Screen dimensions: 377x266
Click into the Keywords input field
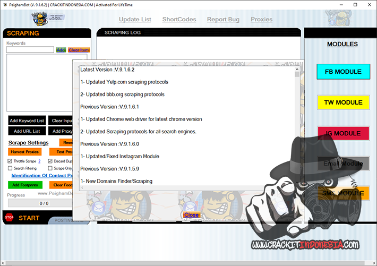30,50
